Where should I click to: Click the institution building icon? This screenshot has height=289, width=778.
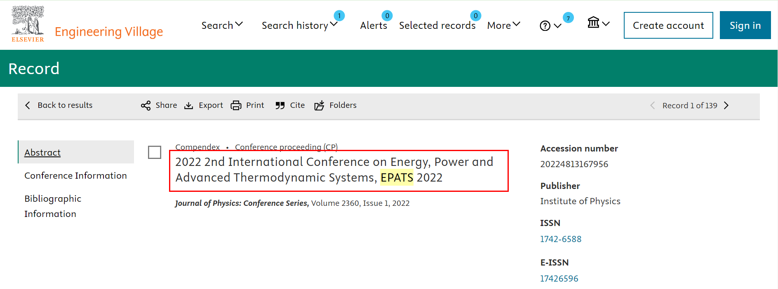click(x=593, y=22)
